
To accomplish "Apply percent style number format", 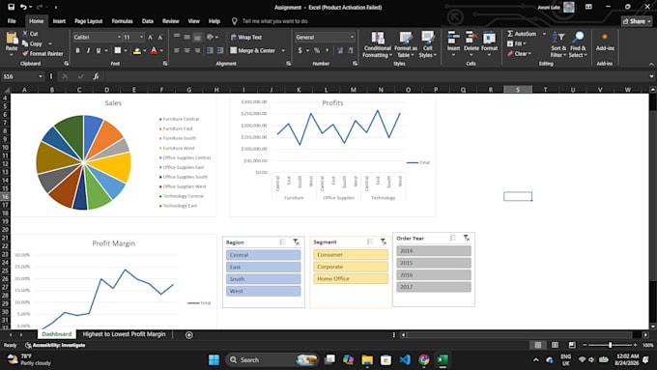I will click(317, 50).
